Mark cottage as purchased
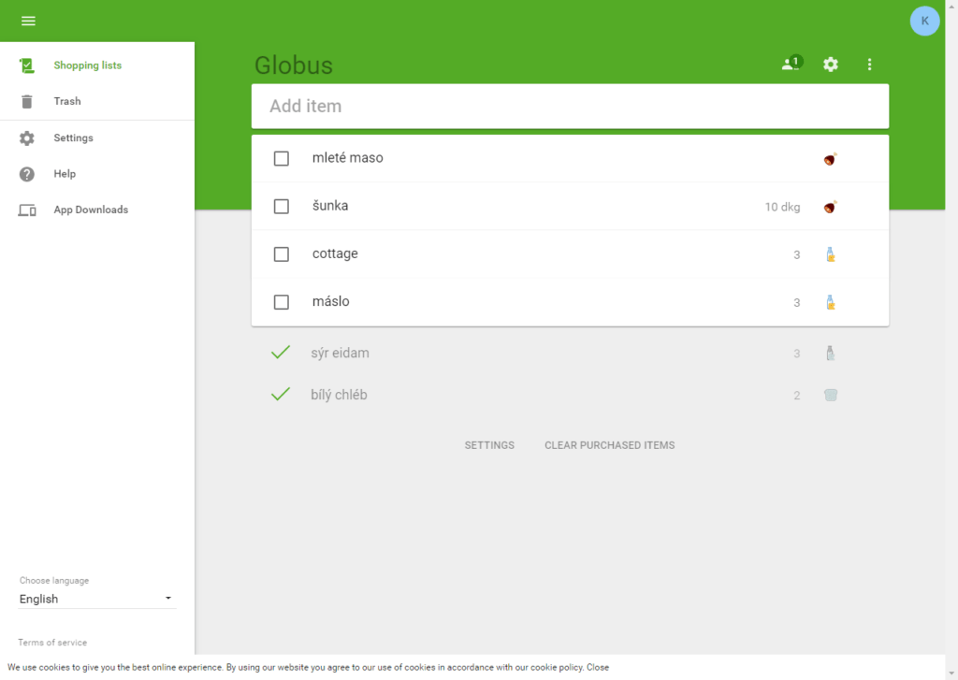 pos(281,254)
